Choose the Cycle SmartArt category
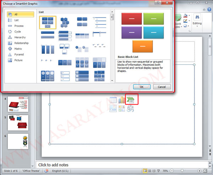Image resolution: width=213 pixels, height=175 pixels. [17, 31]
